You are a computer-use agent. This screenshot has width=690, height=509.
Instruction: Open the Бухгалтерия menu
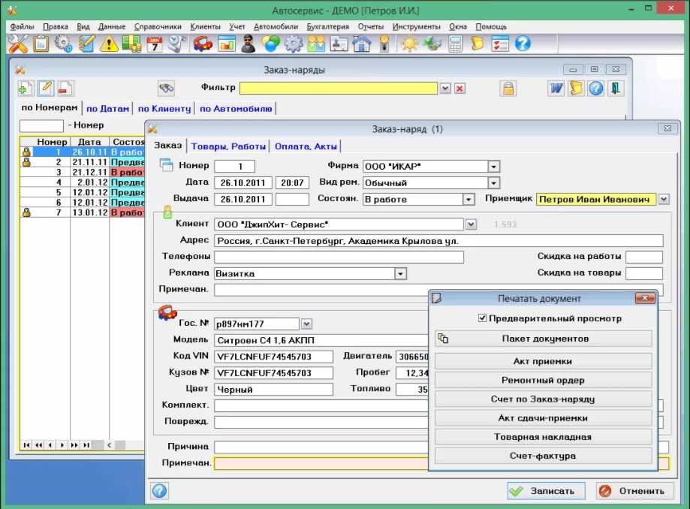click(327, 26)
